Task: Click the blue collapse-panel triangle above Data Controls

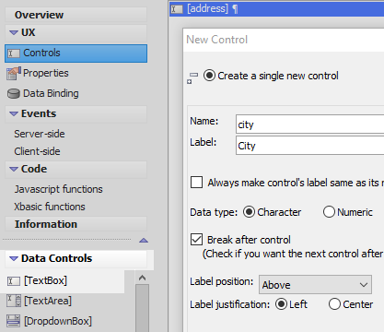Action: point(144,241)
